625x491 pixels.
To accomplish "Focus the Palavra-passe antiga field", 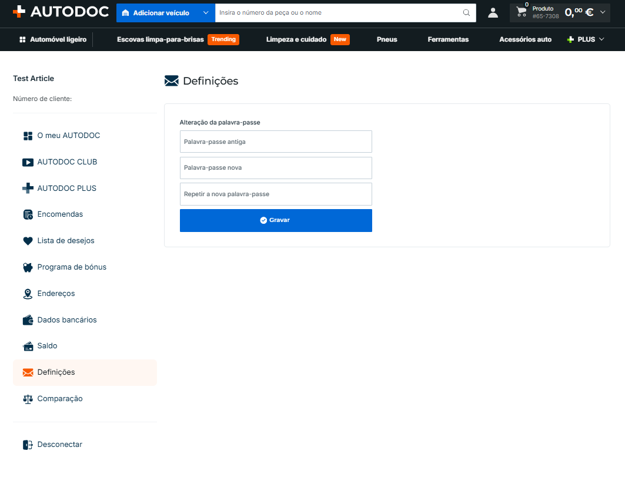I will pos(276,142).
